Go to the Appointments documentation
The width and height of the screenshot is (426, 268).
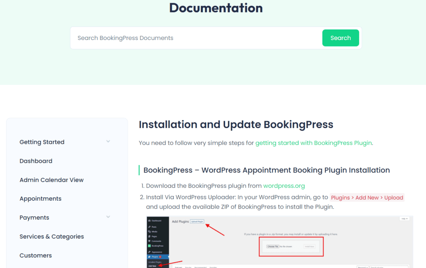pyautogui.click(x=40, y=199)
